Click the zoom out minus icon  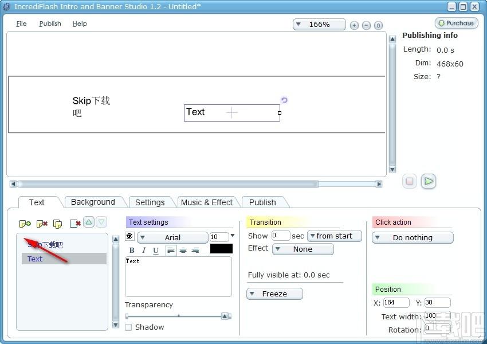[367, 25]
